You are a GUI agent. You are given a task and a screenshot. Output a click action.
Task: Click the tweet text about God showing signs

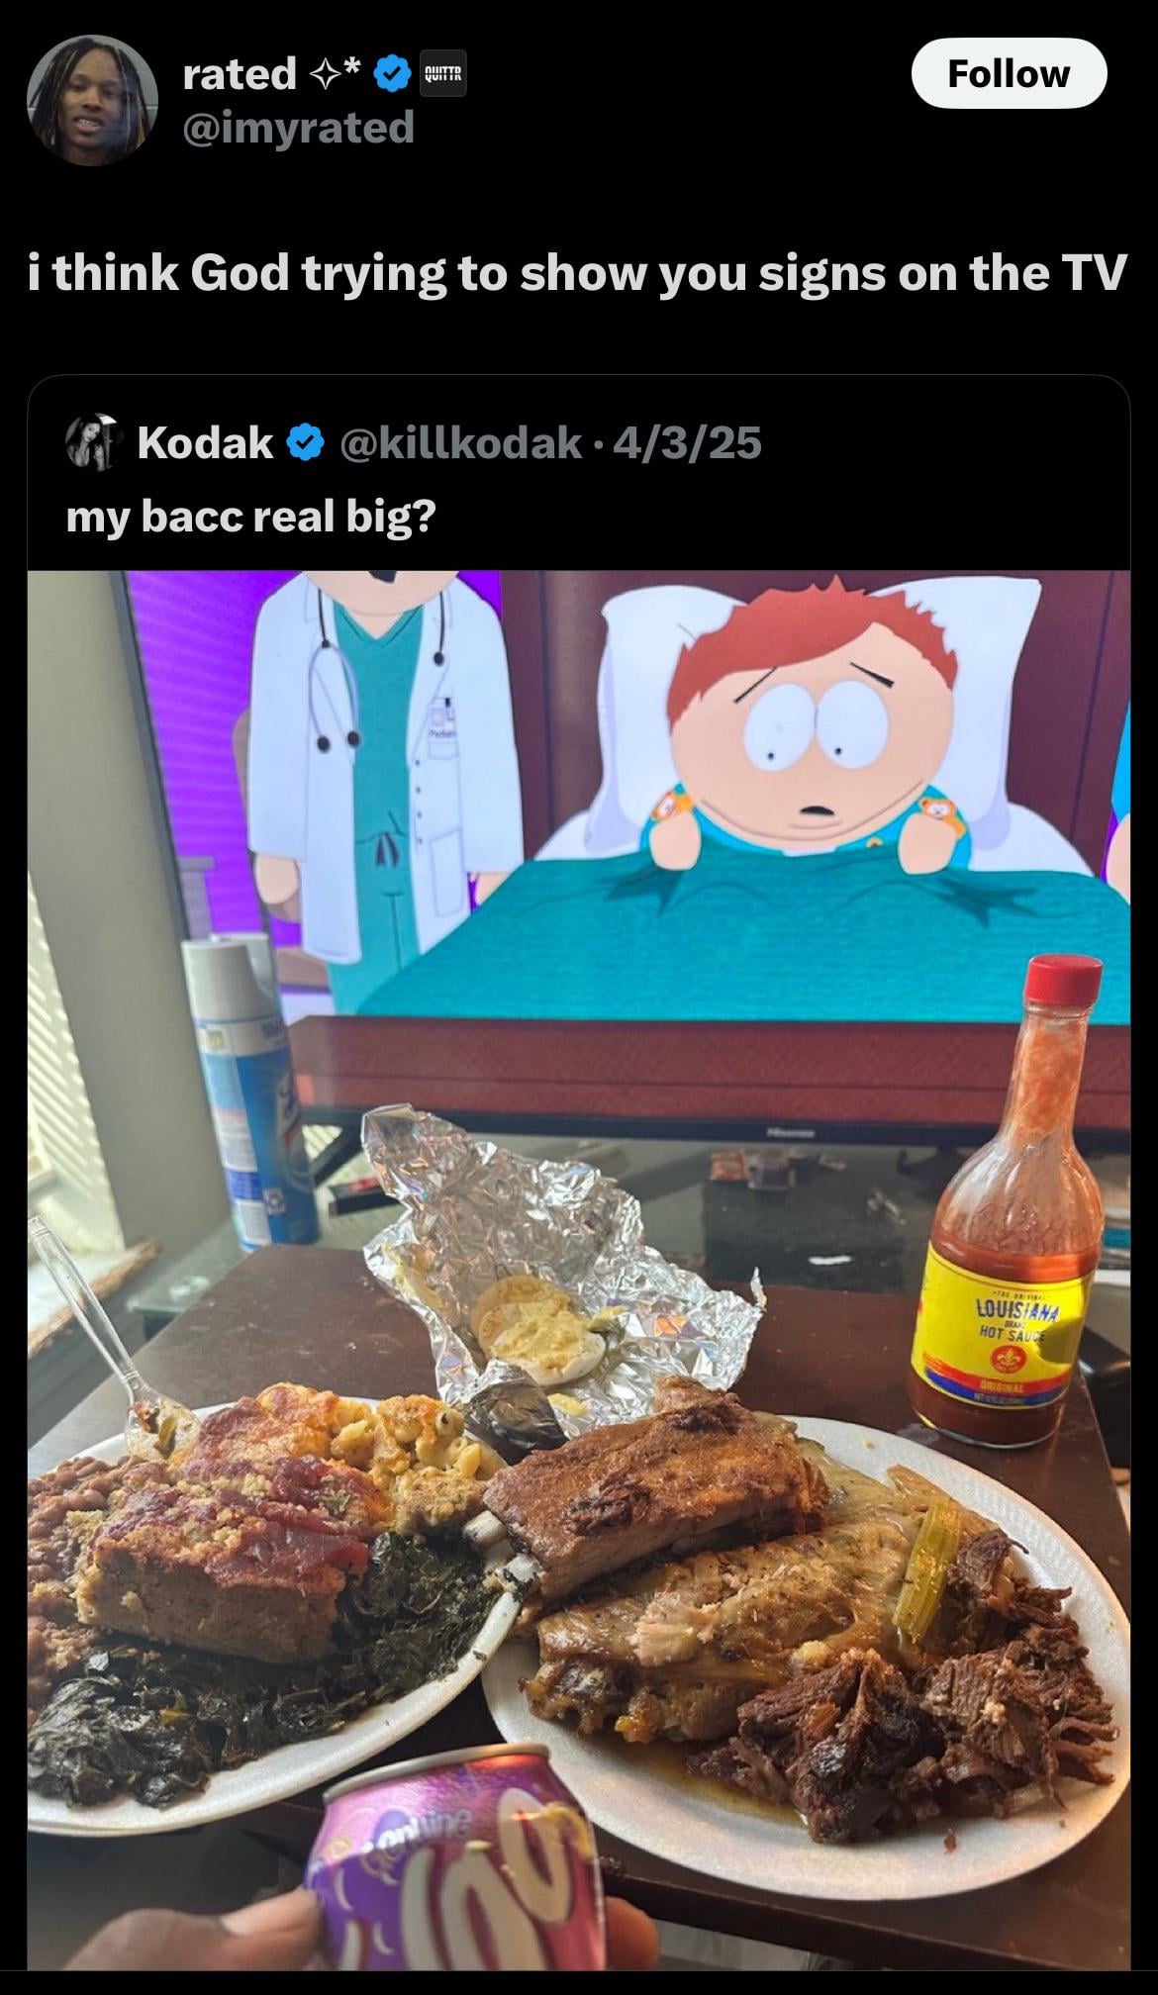point(577,273)
